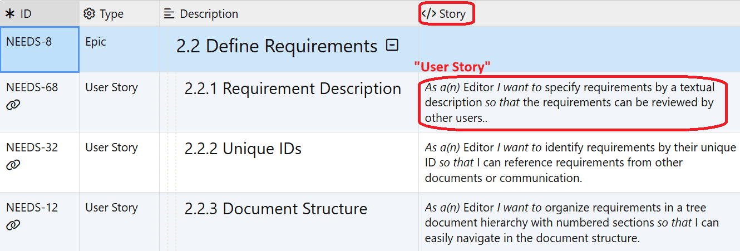
Task: Sort by the ID column header
Action: 40,13
